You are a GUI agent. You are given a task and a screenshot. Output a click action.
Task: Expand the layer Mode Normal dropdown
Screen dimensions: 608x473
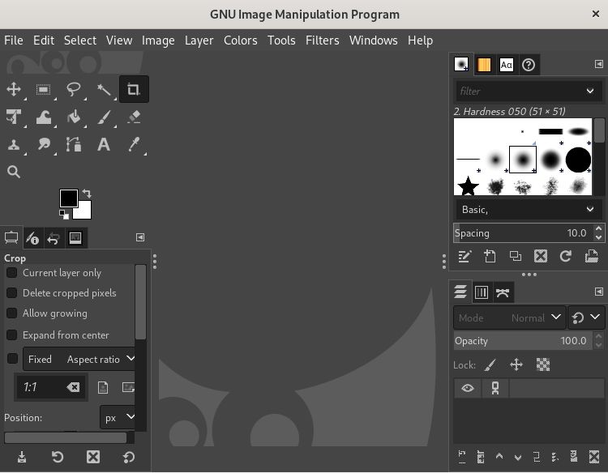pos(509,317)
